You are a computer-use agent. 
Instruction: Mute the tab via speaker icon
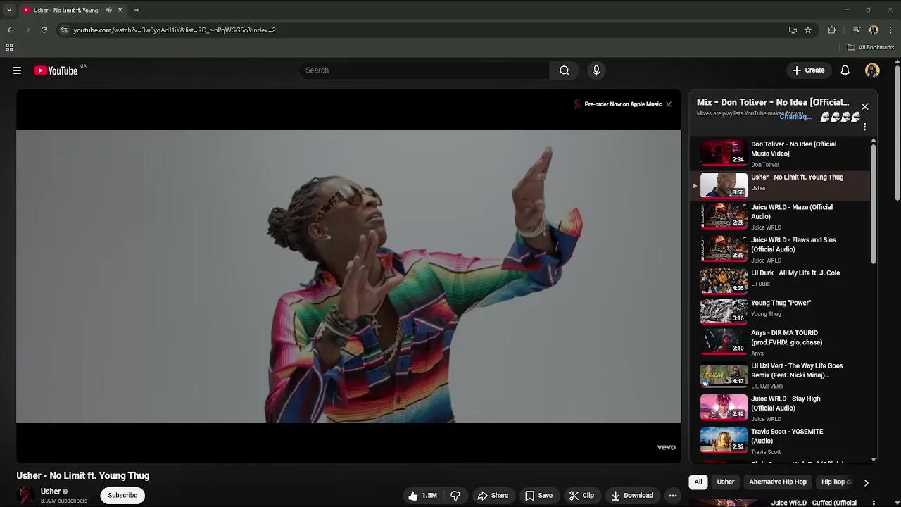(108, 10)
